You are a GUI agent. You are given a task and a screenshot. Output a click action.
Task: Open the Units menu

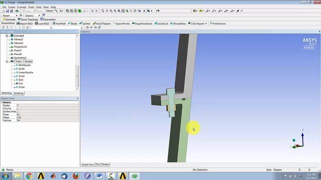click(39, 7)
